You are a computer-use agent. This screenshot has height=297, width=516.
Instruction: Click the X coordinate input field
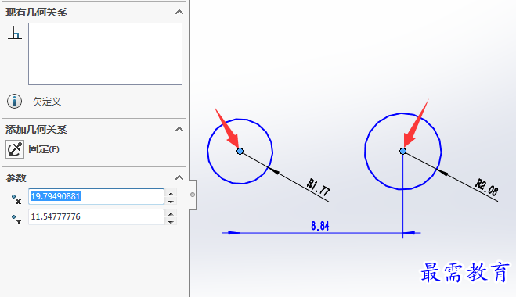[96, 196]
